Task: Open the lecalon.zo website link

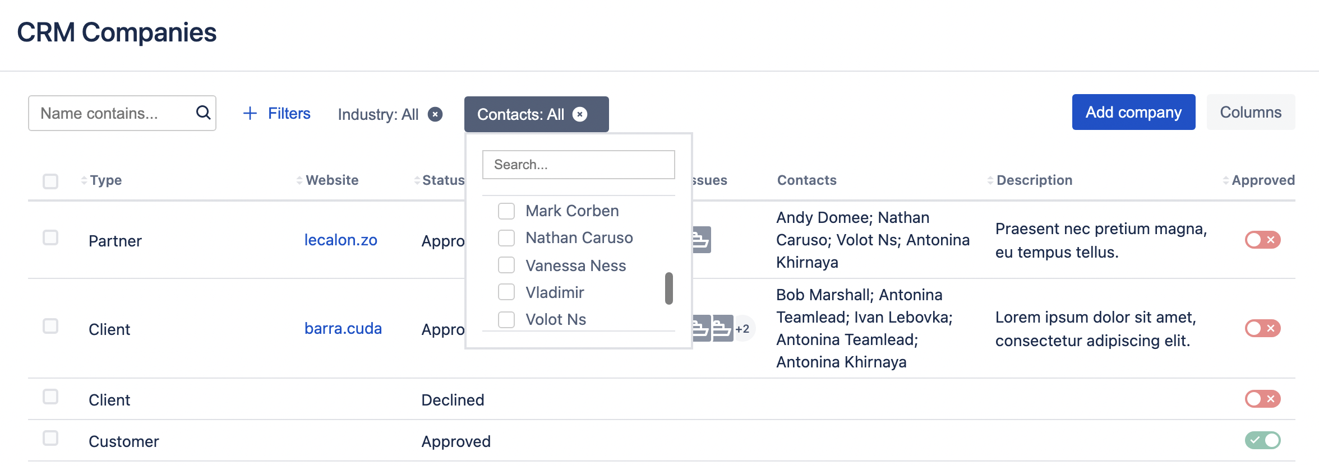Action: (x=340, y=240)
